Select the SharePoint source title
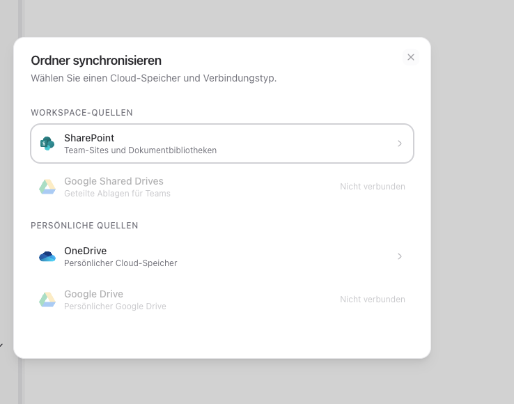514x404 pixels. [x=89, y=138]
